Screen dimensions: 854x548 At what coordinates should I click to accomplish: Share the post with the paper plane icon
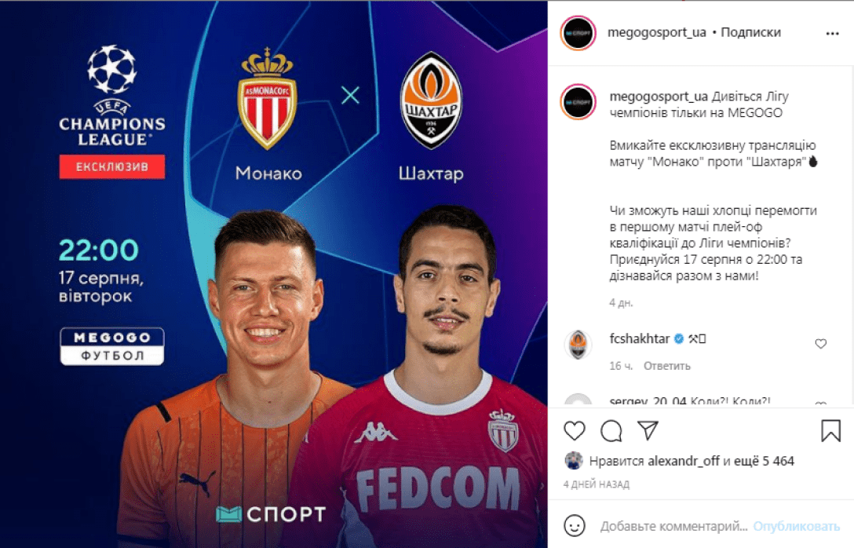point(648,430)
